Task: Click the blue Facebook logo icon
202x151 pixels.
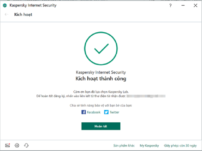Action: point(84,112)
